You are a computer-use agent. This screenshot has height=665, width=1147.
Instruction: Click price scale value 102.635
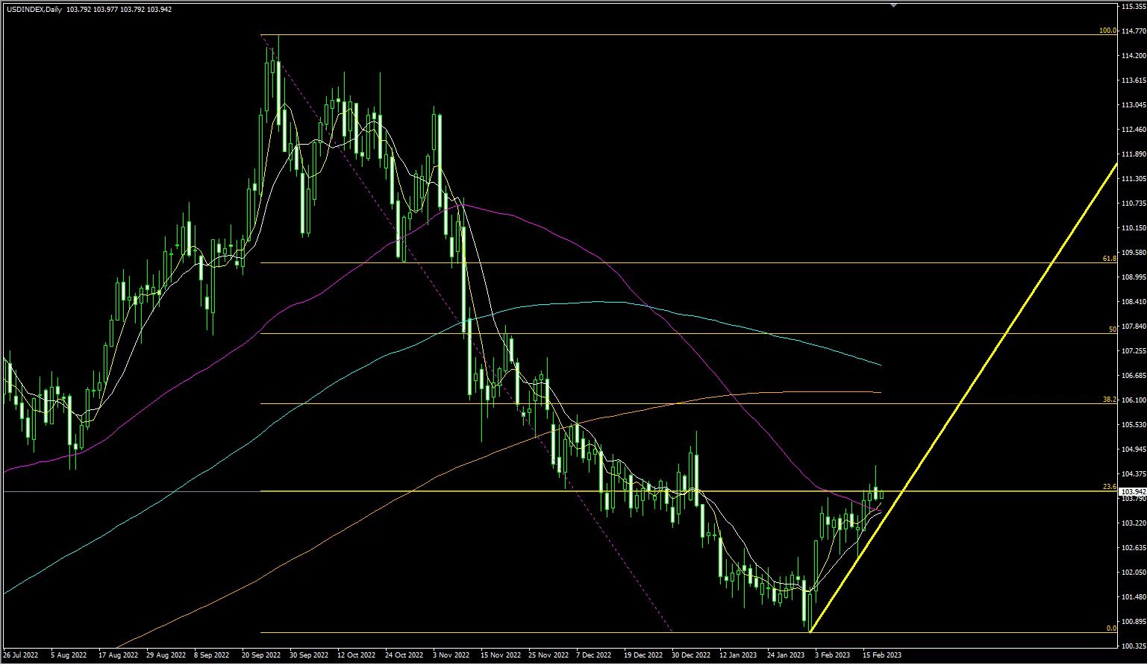pyautogui.click(x=1134, y=548)
